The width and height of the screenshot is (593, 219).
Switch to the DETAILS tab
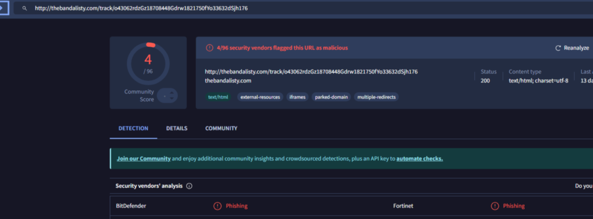click(177, 128)
